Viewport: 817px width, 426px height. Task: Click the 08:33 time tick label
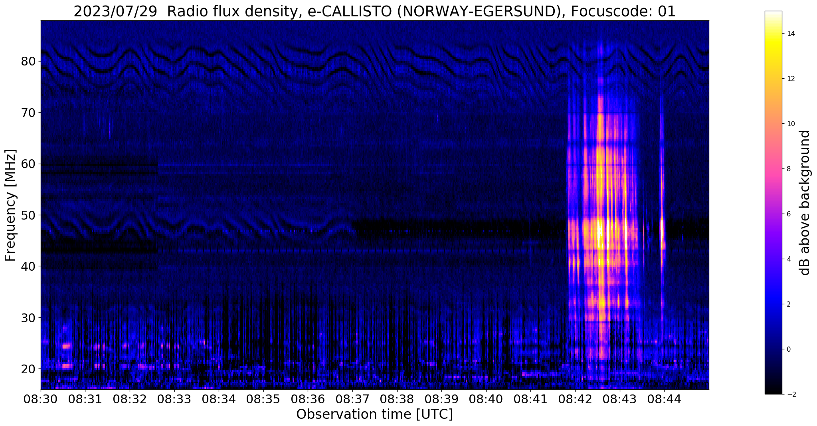tap(174, 399)
